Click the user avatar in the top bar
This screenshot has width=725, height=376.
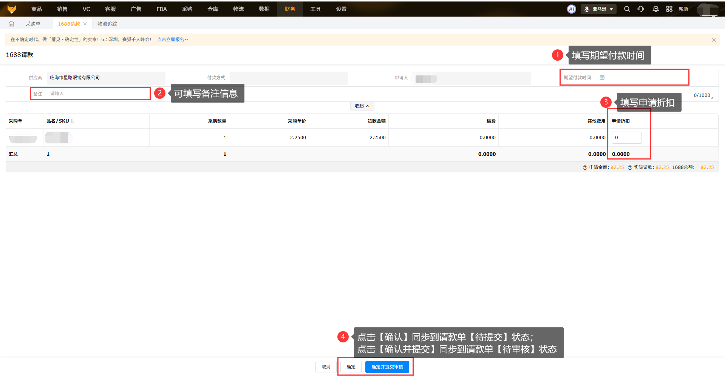(x=708, y=9)
